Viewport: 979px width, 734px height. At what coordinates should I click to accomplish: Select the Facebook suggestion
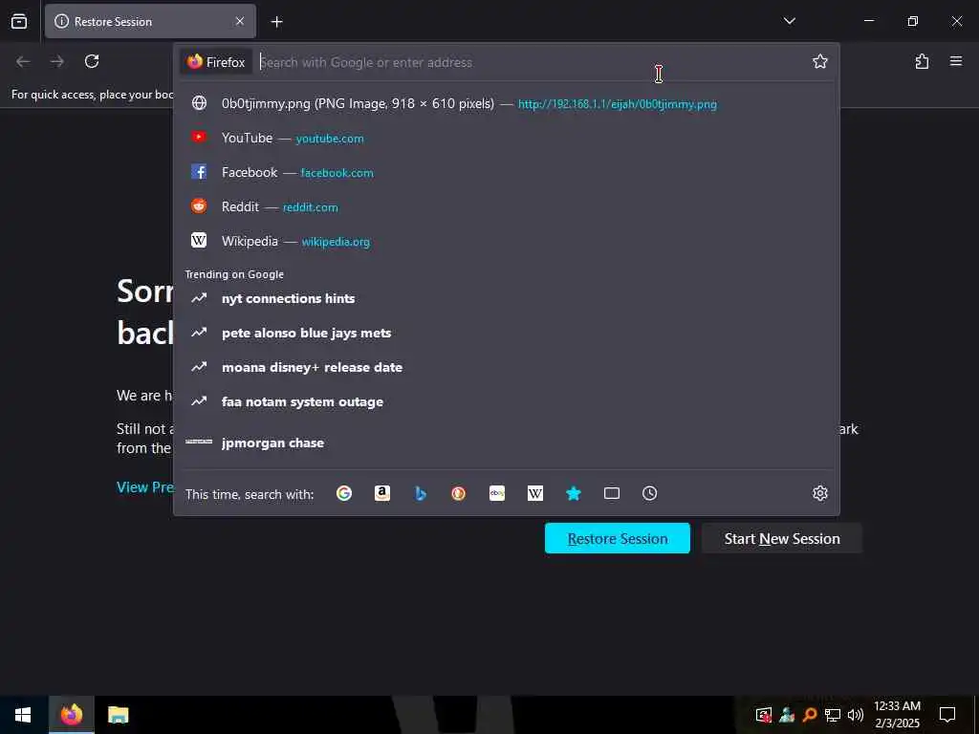point(507,172)
